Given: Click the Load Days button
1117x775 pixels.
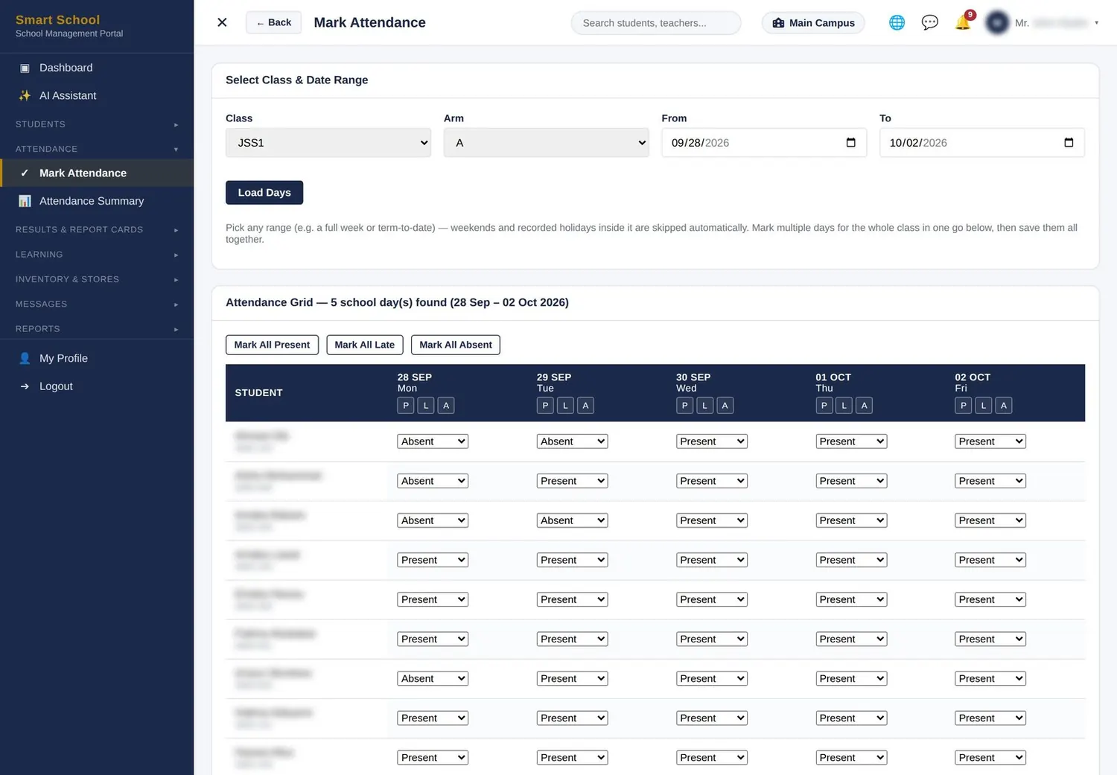Looking at the screenshot, I should click(x=264, y=192).
